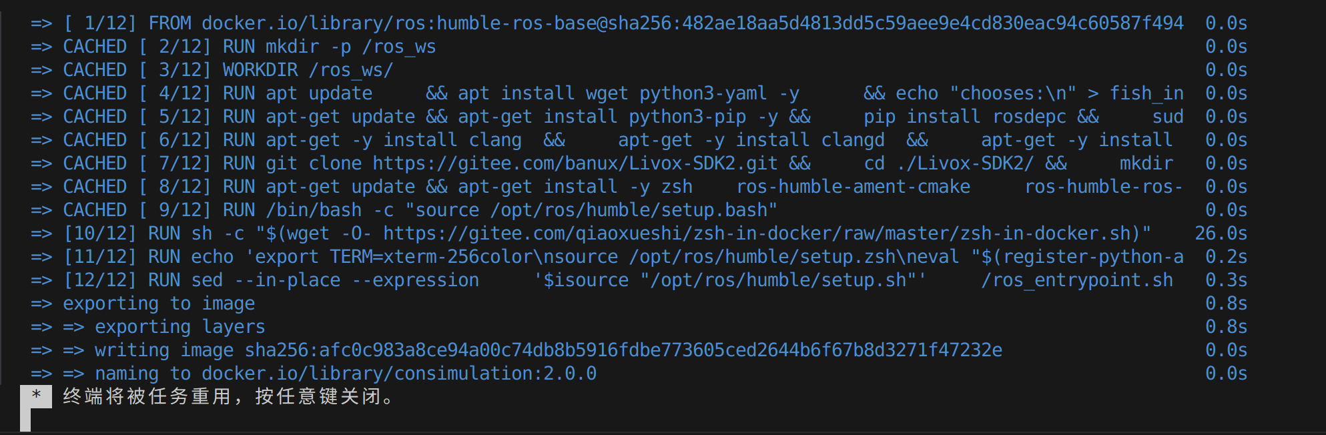Viewport: 1326px width, 435px height.
Task: Click the asterisk task marker icon
Action: [x=36, y=395]
